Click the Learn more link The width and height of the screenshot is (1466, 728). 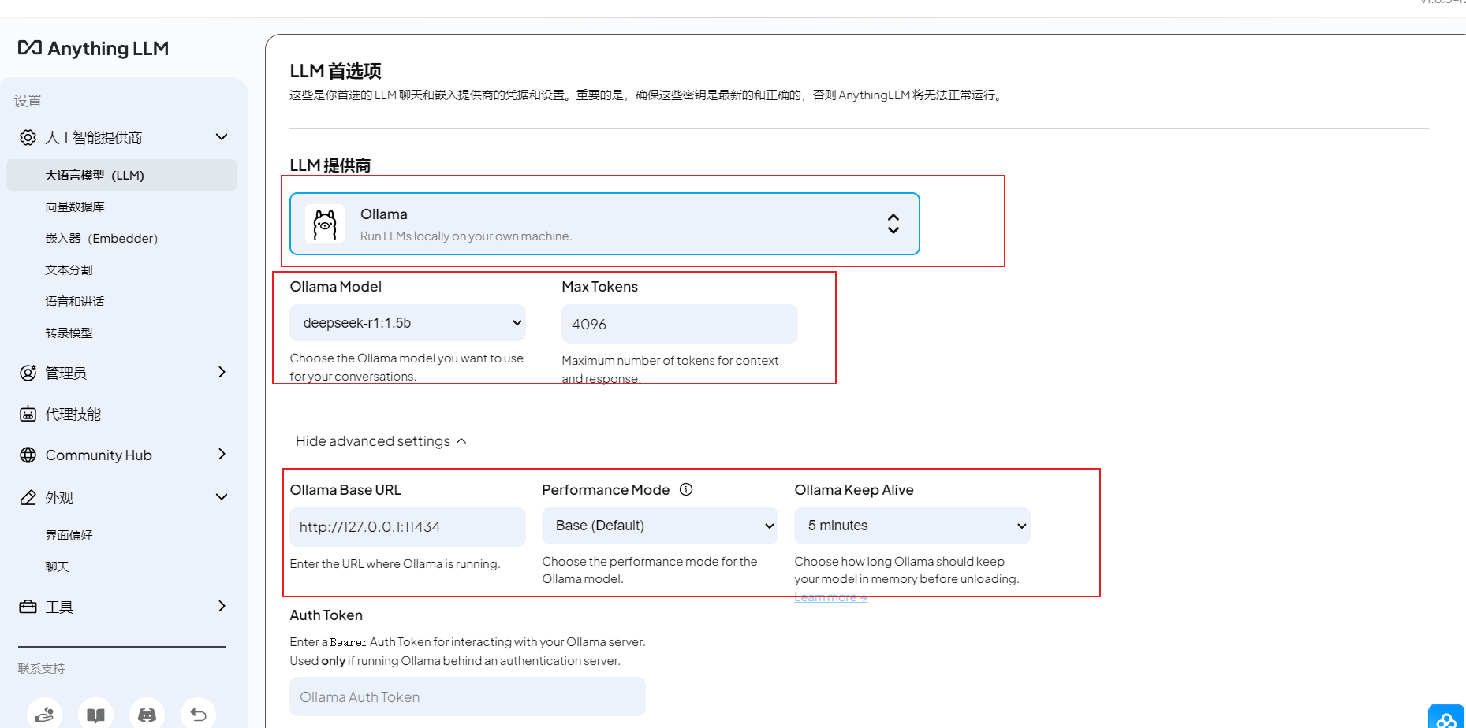(830, 597)
